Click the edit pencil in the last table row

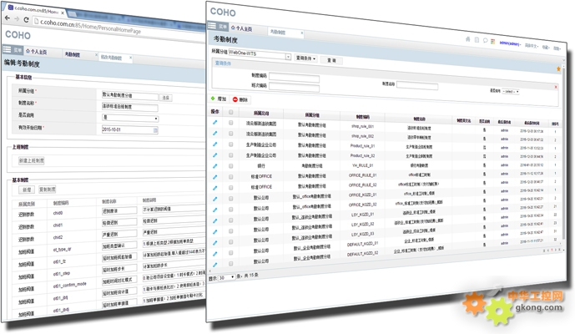(214, 263)
